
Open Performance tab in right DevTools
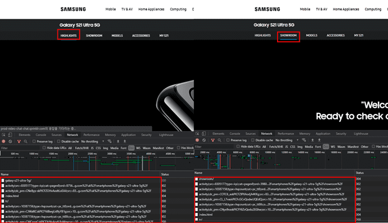point(286,134)
